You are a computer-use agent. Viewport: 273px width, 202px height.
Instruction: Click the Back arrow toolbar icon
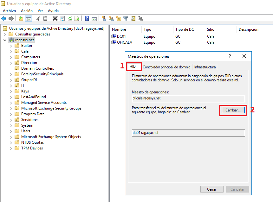[x=4, y=18]
